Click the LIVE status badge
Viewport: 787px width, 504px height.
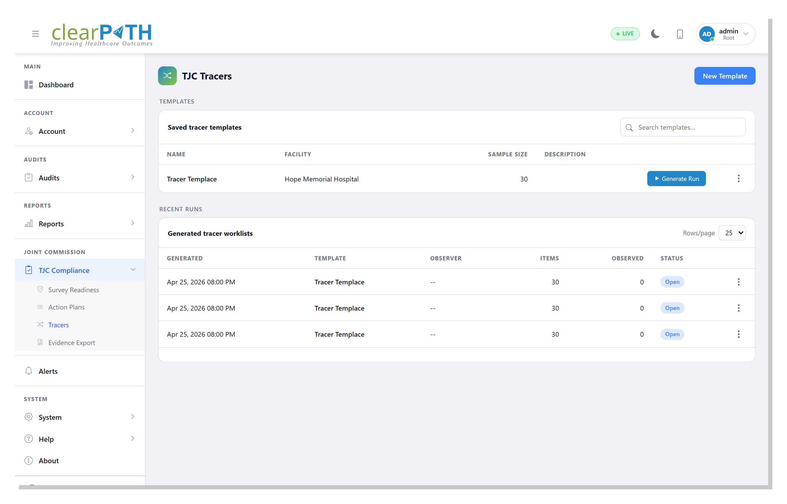tap(625, 34)
